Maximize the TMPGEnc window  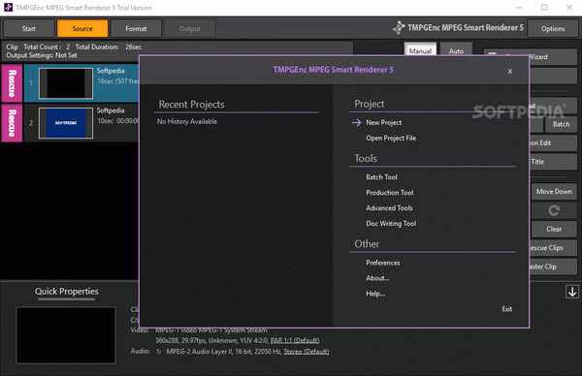tap(544, 8)
